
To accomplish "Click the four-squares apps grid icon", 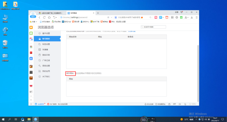I will coord(172,17).
